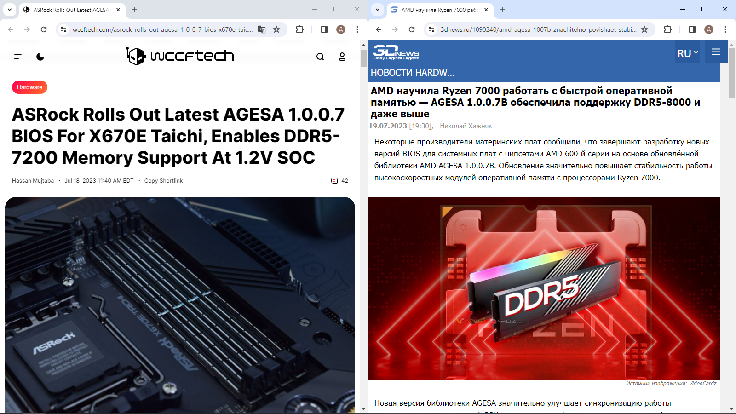Click the wccftech URL address field

[162, 29]
